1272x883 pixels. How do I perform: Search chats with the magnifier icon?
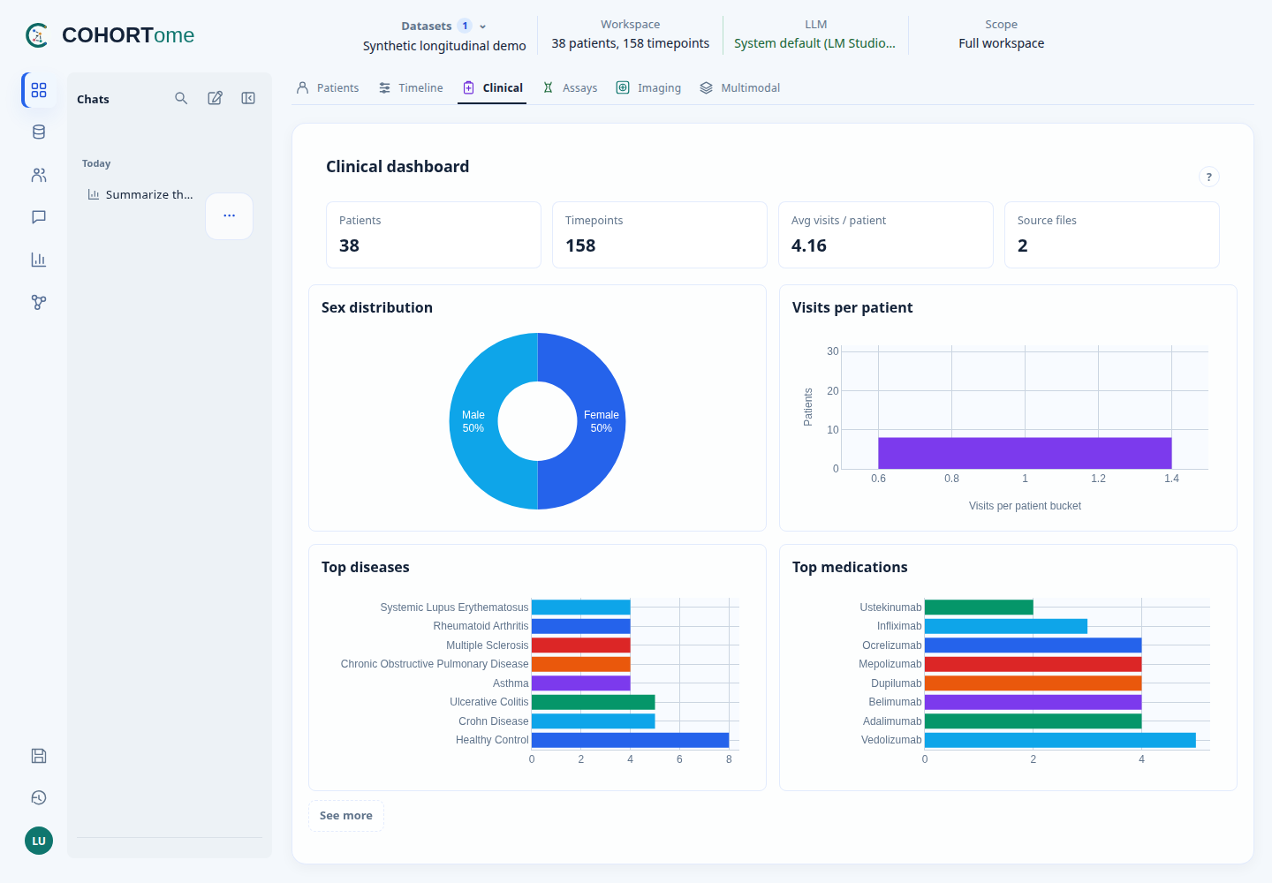click(x=181, y=98)
